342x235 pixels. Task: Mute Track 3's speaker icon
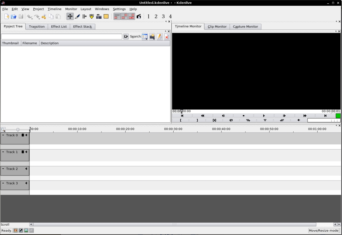tap(26, 183)
